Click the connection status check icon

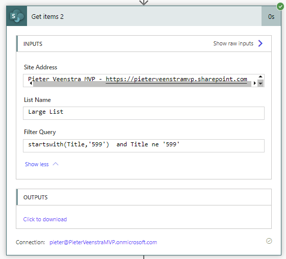tap(269, 241)
